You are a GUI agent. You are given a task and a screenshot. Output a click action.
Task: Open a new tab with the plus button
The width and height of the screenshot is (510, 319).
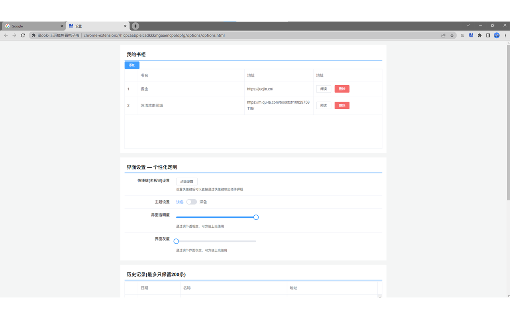(x=135, y=26)
